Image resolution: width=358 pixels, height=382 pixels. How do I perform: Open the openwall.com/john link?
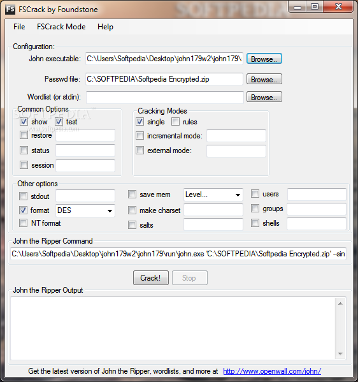click(272, 371)
